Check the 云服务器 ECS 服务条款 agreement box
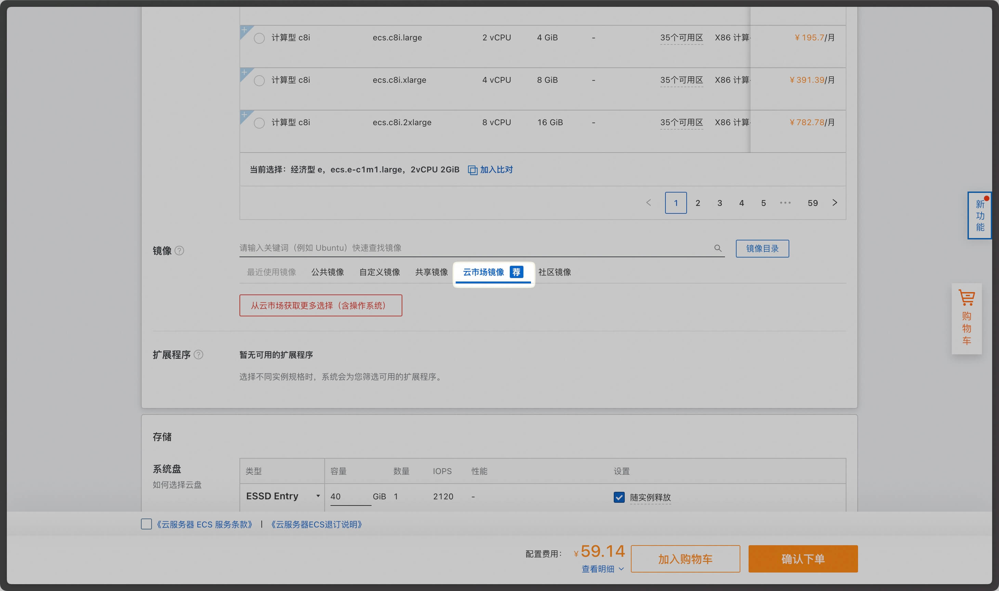Viewport: 999px width, 591px height. coord(146,525)
